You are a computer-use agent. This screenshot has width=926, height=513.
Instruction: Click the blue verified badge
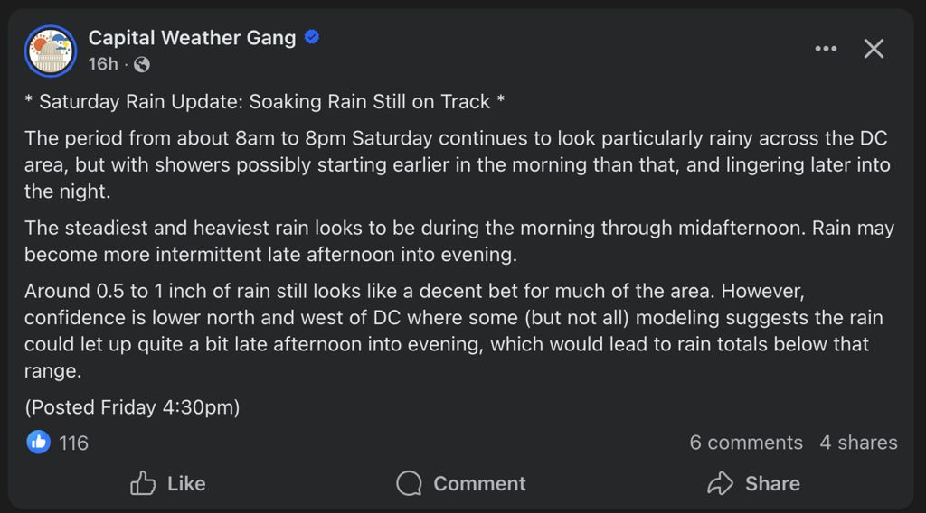pyautogui.click(x=312, y=37)
